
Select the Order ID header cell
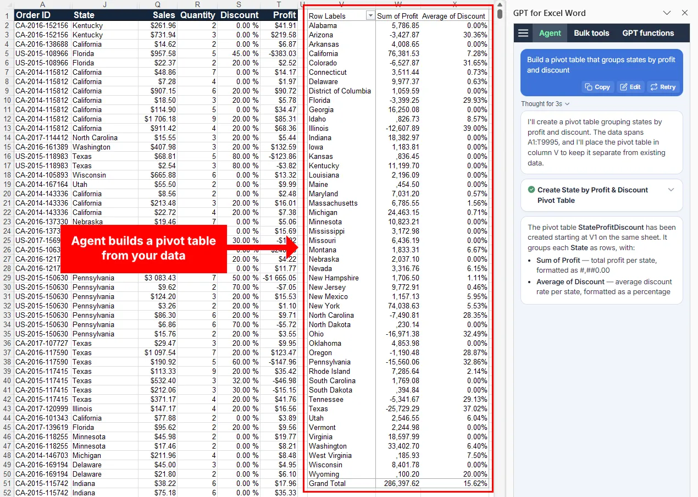pos(34,15)
